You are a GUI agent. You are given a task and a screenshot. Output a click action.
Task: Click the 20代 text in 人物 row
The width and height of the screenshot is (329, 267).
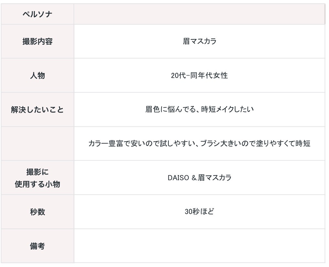pos(177,75)
